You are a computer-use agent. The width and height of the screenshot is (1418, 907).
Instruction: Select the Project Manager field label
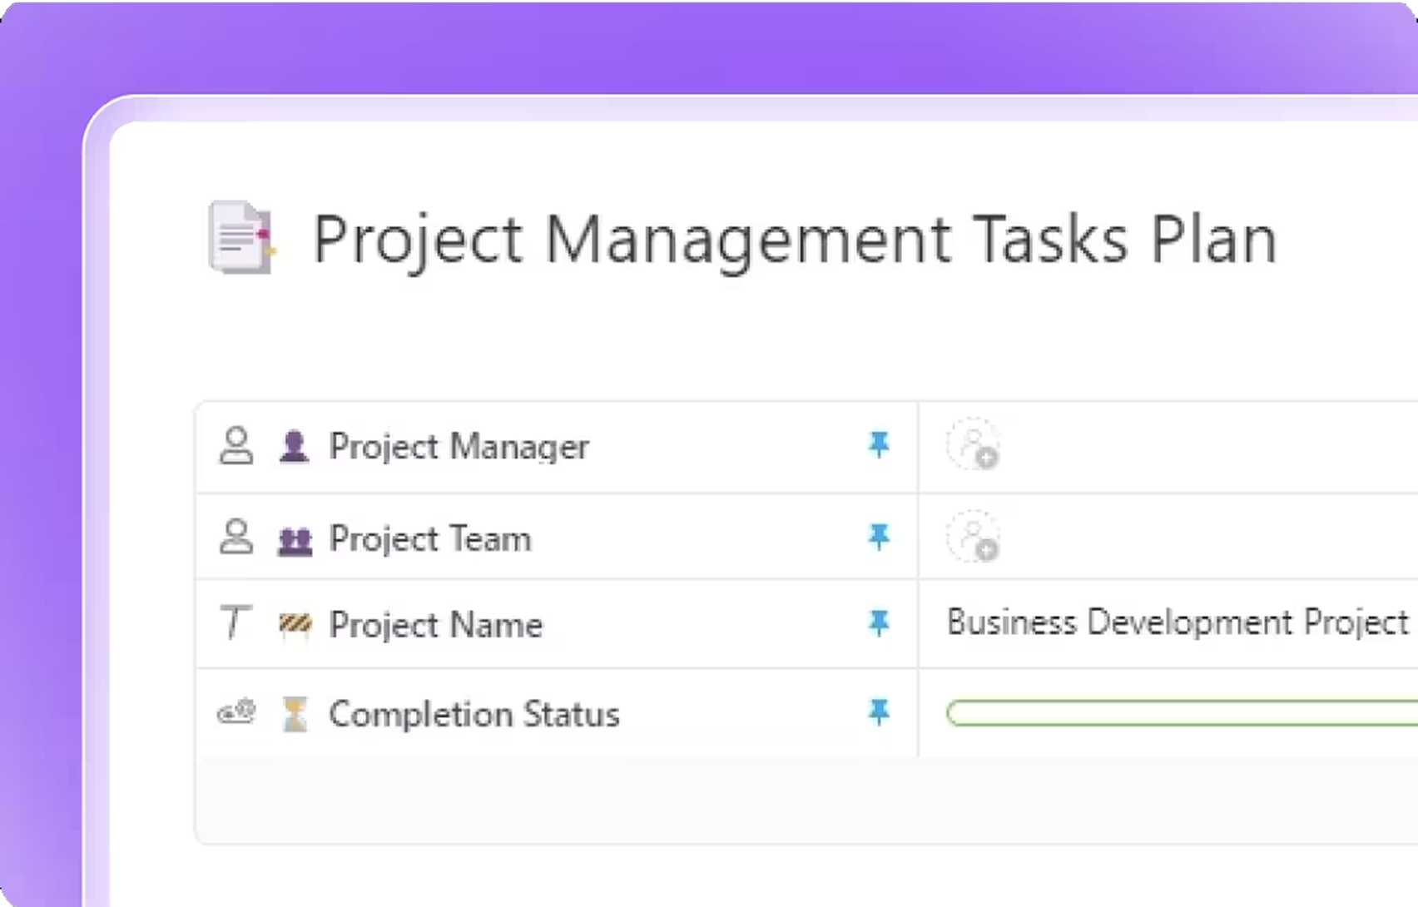coord(459,447)
